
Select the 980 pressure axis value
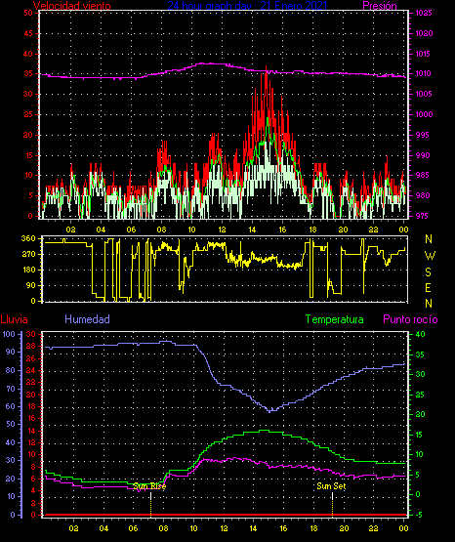click(424, 195)
